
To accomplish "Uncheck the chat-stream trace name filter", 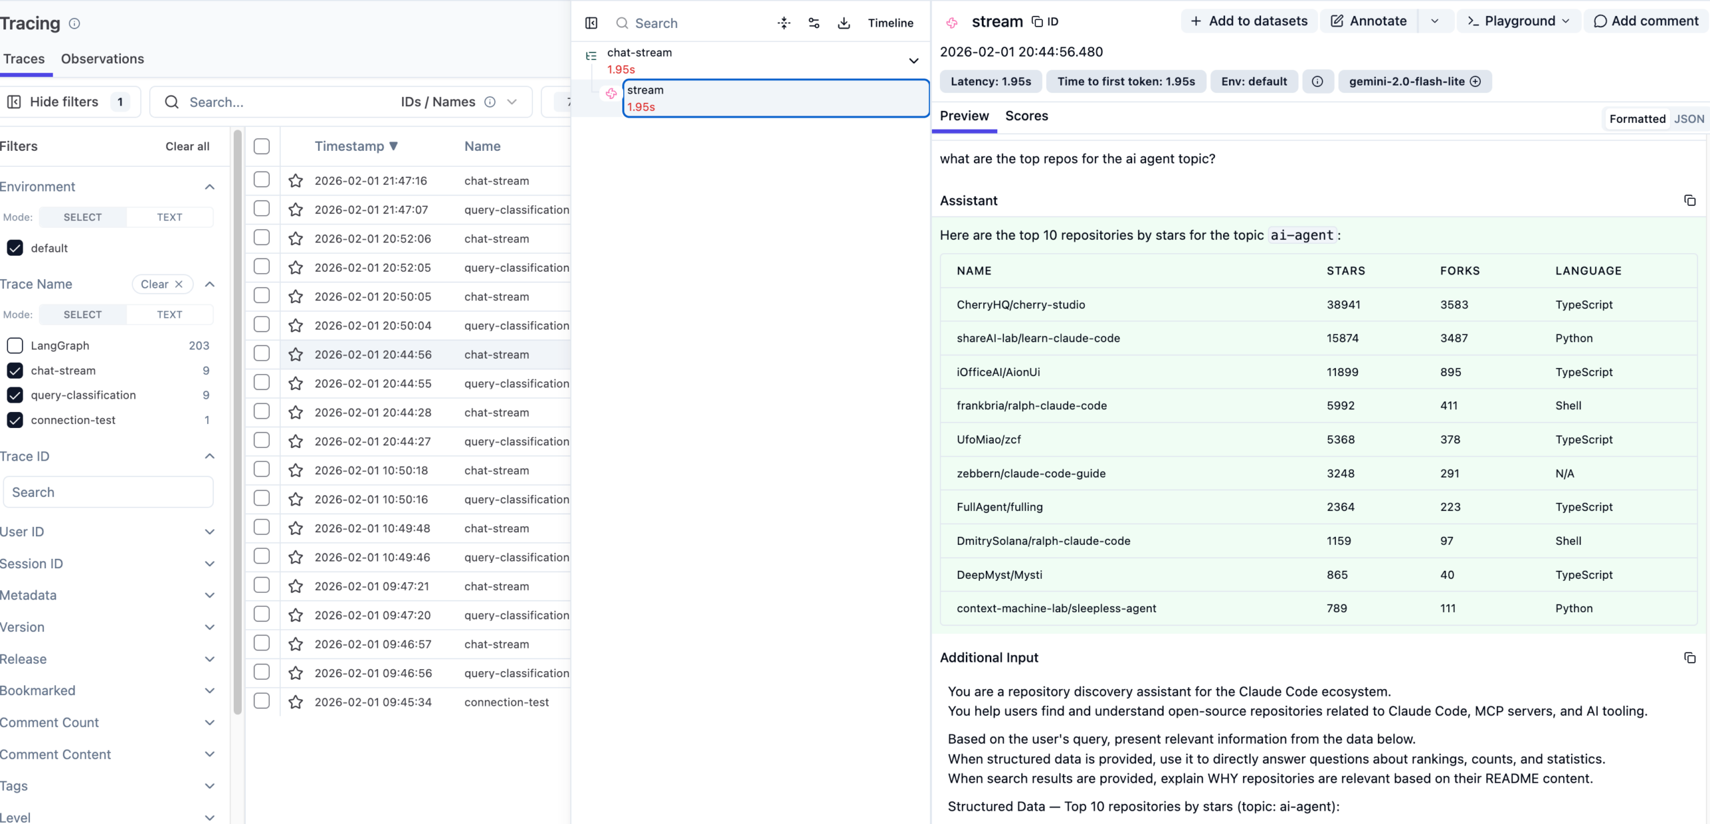I will pyautogui.click(x=15, y=371).
